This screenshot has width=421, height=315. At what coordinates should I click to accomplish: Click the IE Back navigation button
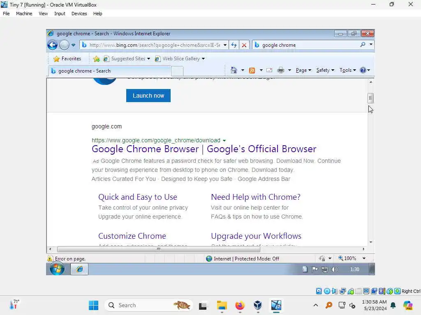click(53, 45)
